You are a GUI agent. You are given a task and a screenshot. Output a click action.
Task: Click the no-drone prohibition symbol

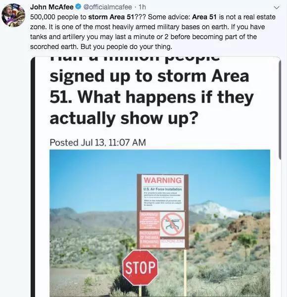click(x=172, y=224)
